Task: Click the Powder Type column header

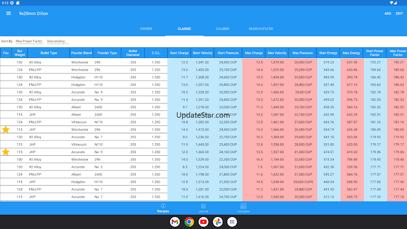Action: 107,53
